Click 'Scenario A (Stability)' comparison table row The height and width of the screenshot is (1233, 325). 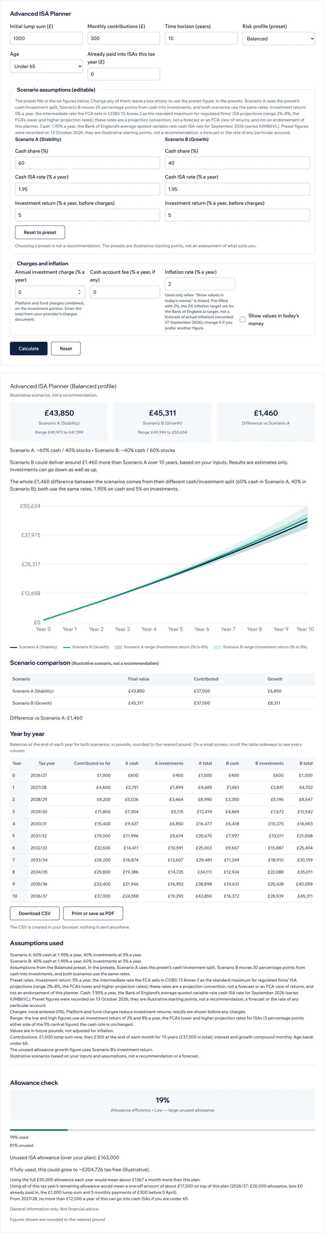(x=162, y=691)
